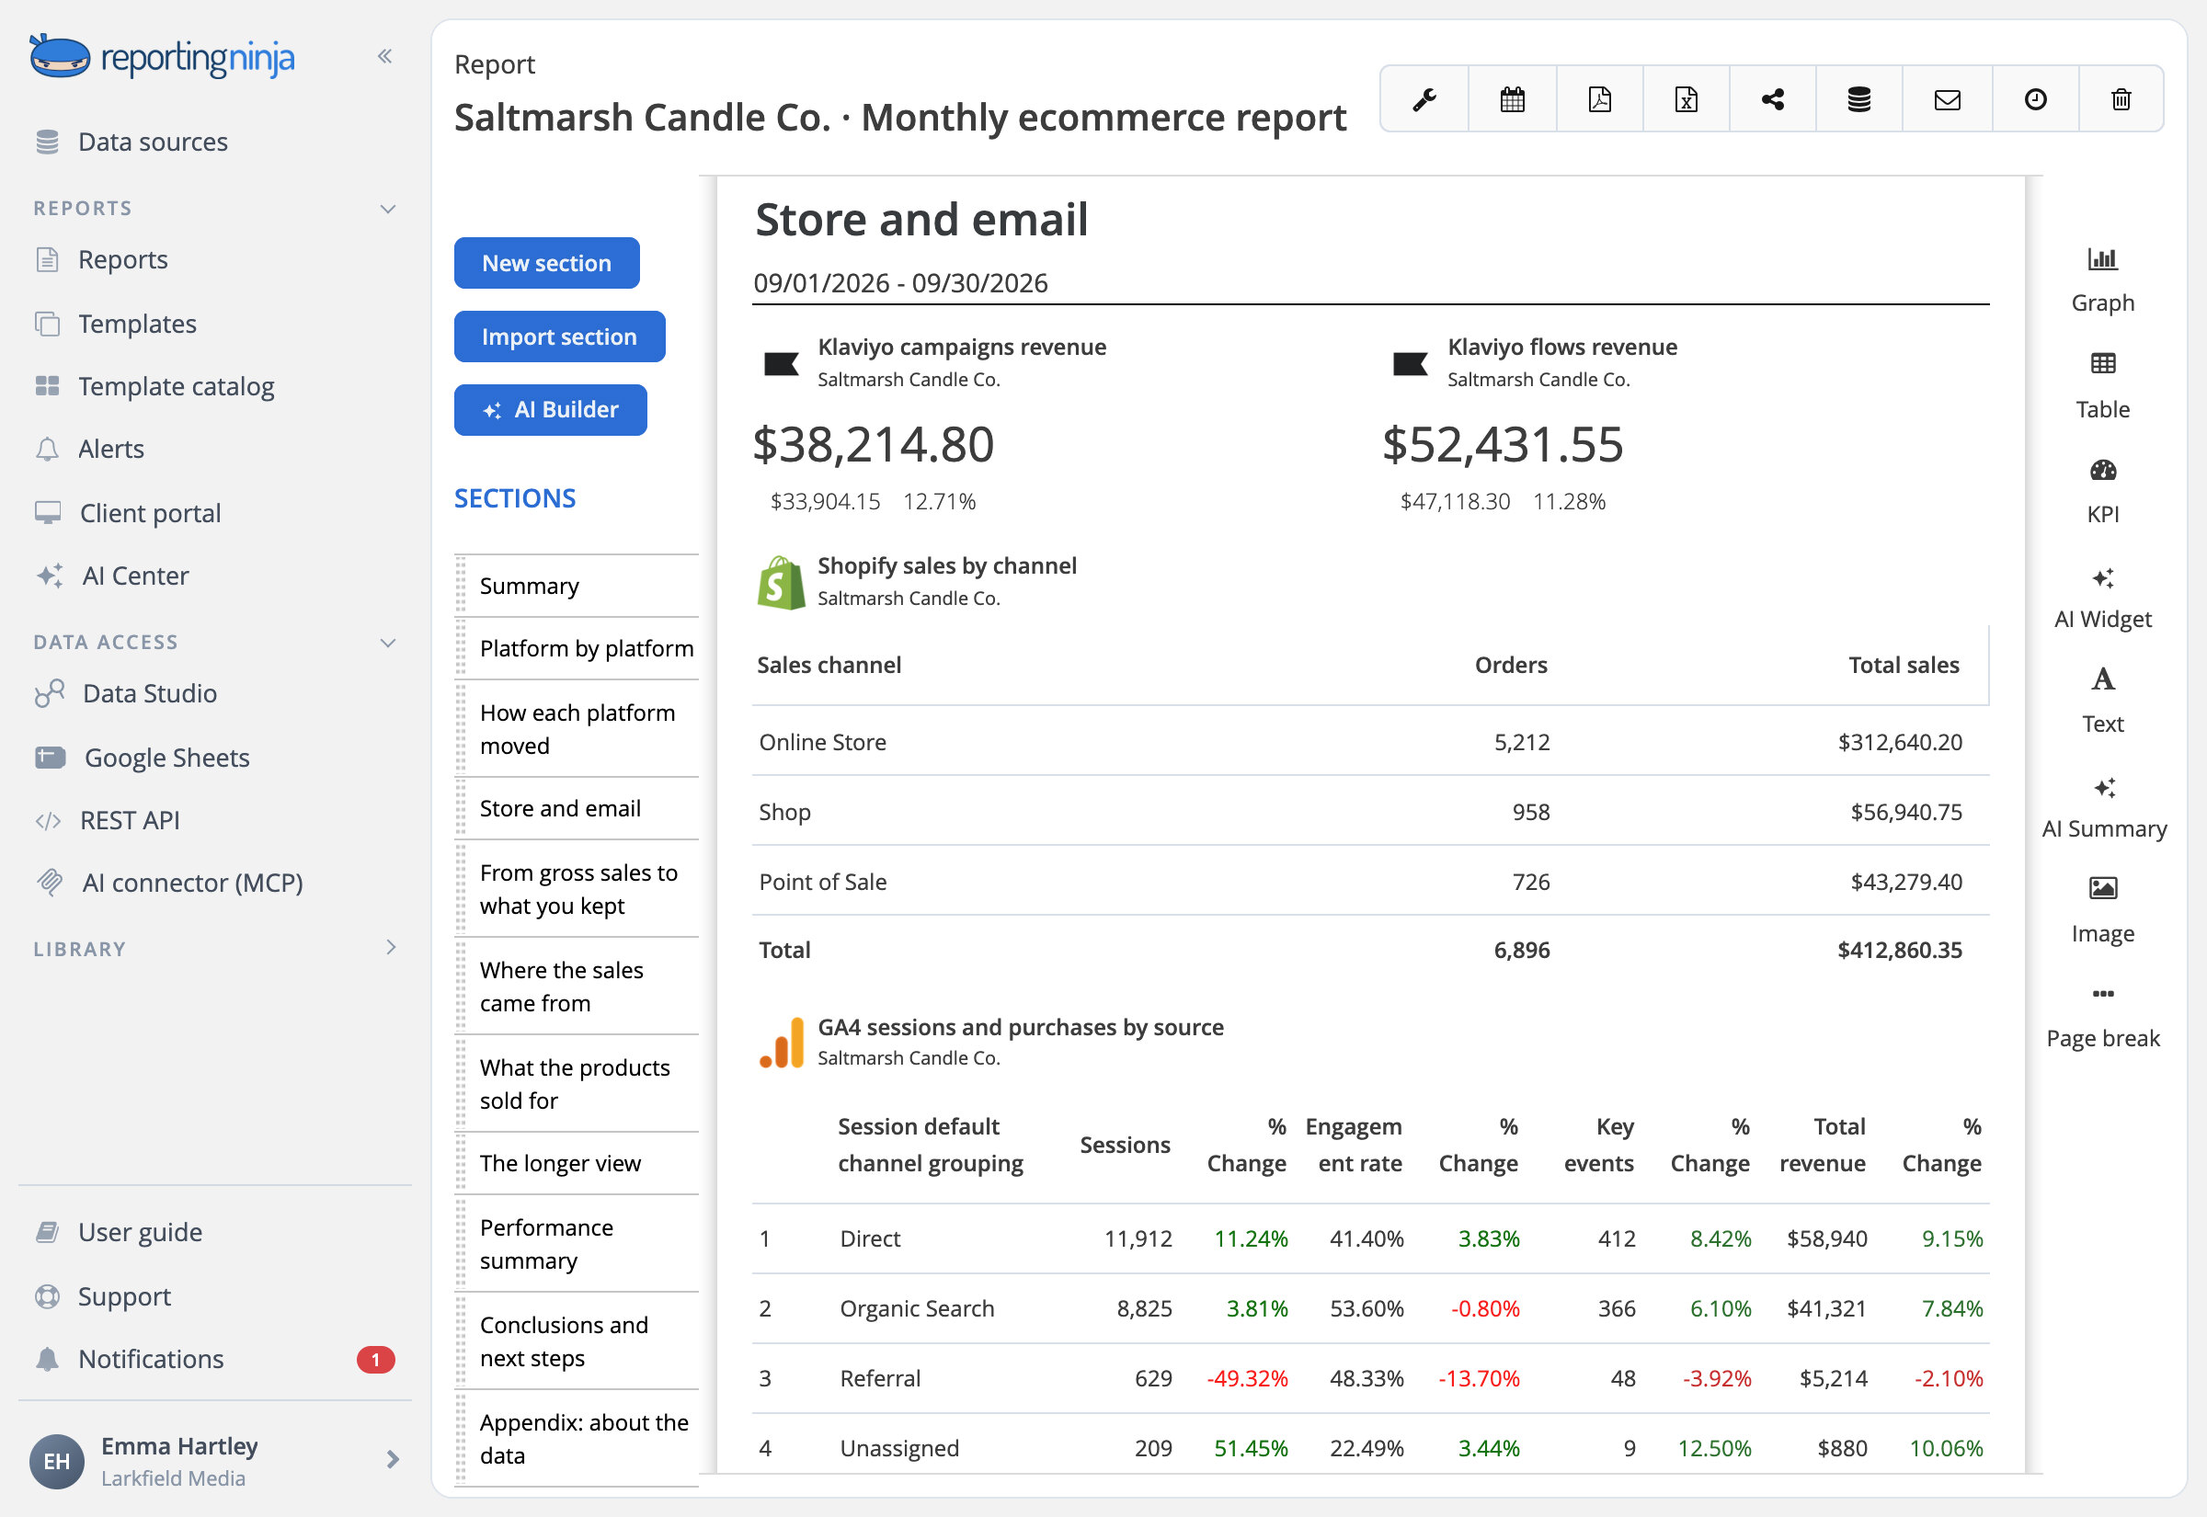Click the Import section button
2207x1517 pixels.
(x=559, y=336)
